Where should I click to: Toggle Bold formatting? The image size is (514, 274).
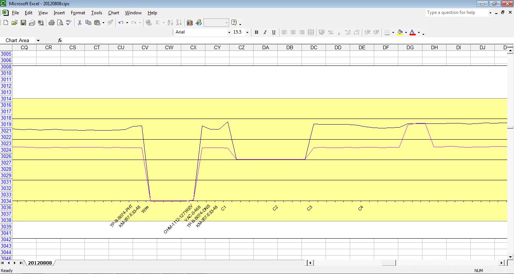click(256, 32)
